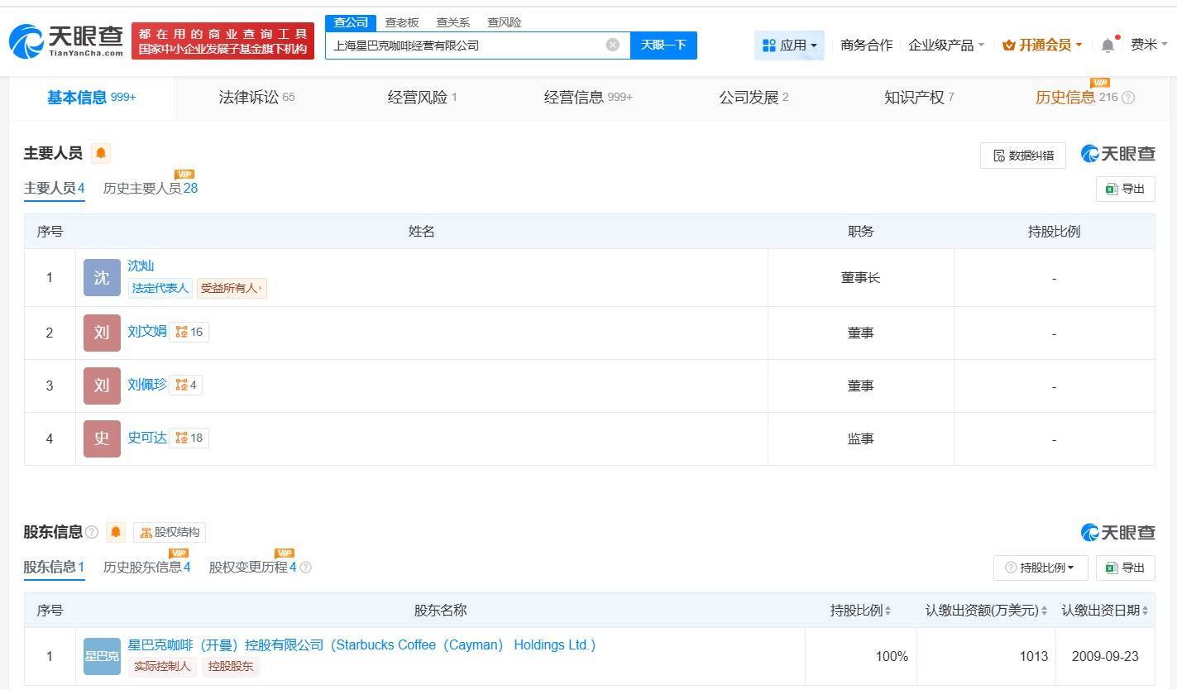Click alert bell beside 股东信息 heading
1177x690 pixels.
pos(116,532)
